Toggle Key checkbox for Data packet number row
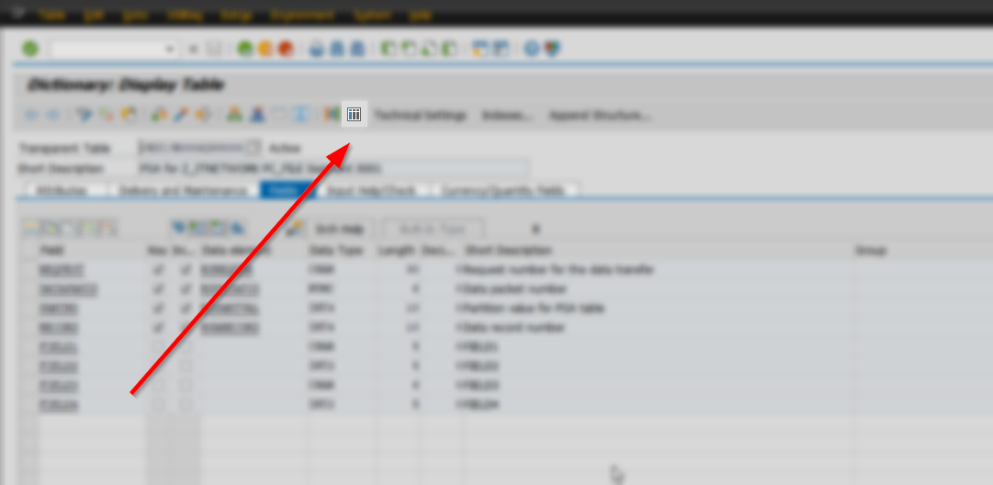This screenshot has height=485, width=993. tap(159, 289)
